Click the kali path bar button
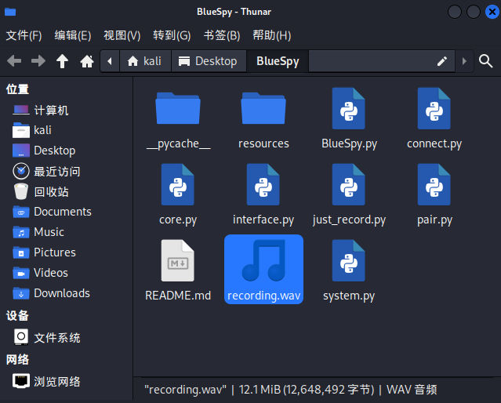The image size is (501, 403). pyautogui.click(x=144, y=61)
